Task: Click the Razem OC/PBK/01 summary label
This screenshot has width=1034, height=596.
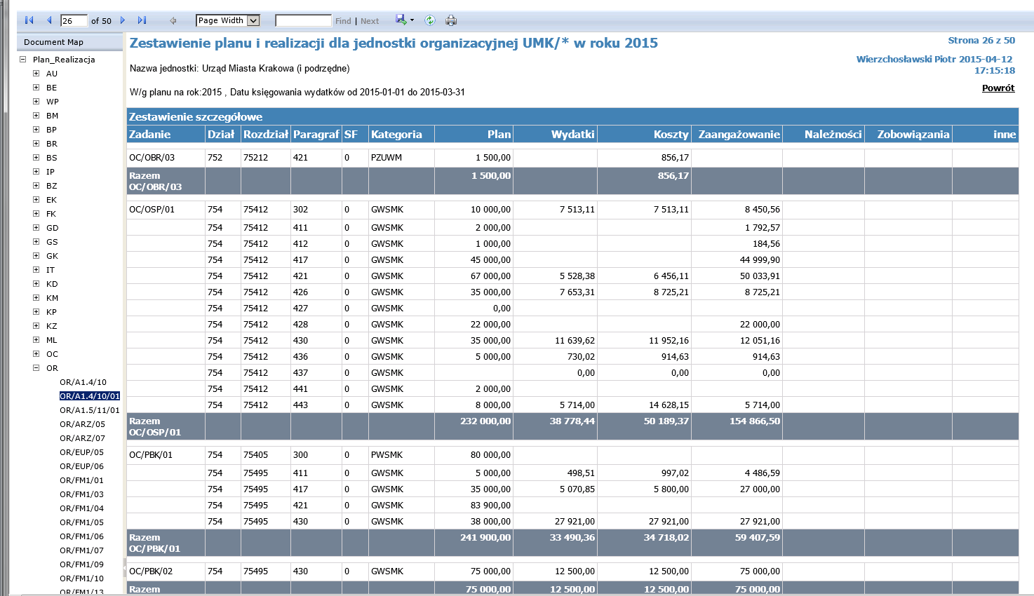Action: (154, 543)
